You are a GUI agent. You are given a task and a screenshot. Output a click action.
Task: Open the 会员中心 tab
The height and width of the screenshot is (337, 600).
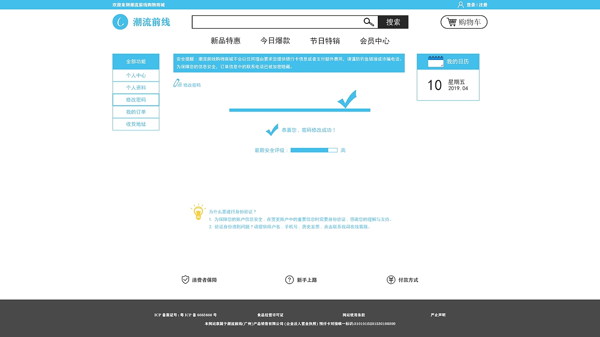[375, 41]
